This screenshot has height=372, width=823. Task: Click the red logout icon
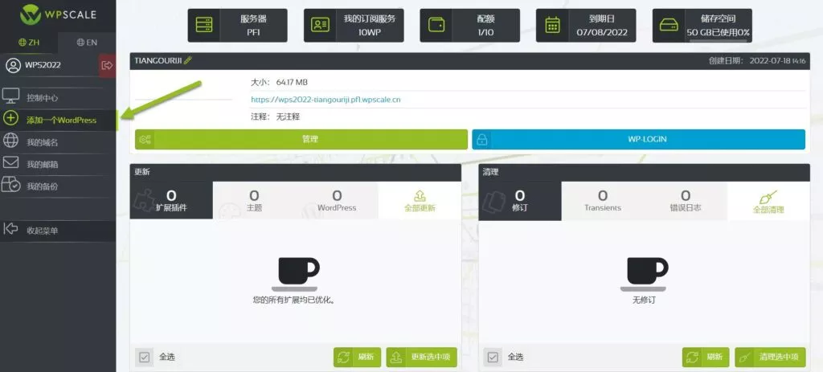[x=107, y=66]
